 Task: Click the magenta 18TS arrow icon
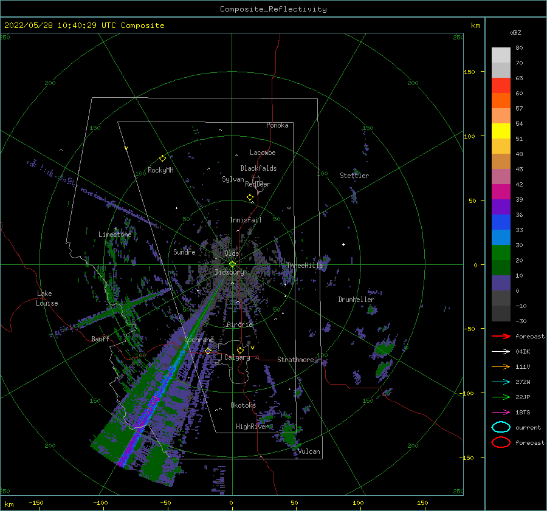point(501,413)
